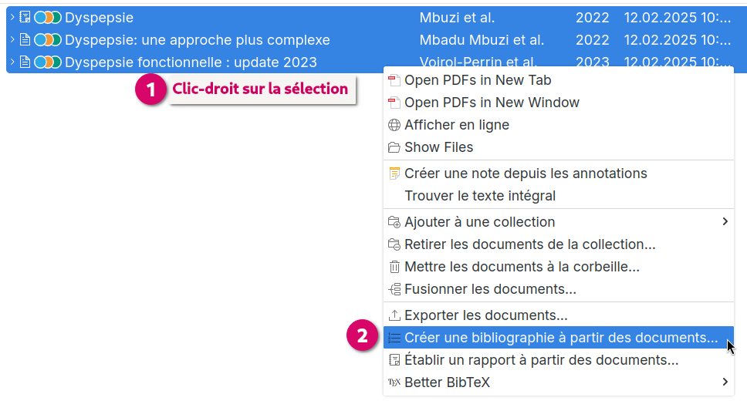This screenshot has height=411, width=747.
Task: Select the Mbadu Mbuzi et al. author cell
Action: (482, 40)
